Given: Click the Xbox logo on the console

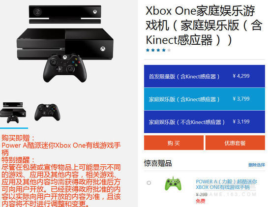Looking at the screenshot, I should pos(103,49).
